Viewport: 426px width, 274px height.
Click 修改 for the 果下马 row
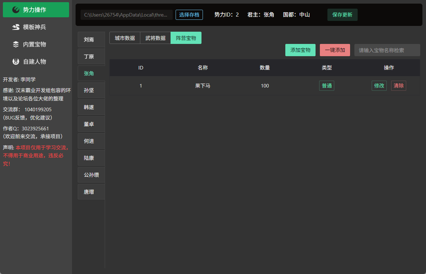(379, 86)
